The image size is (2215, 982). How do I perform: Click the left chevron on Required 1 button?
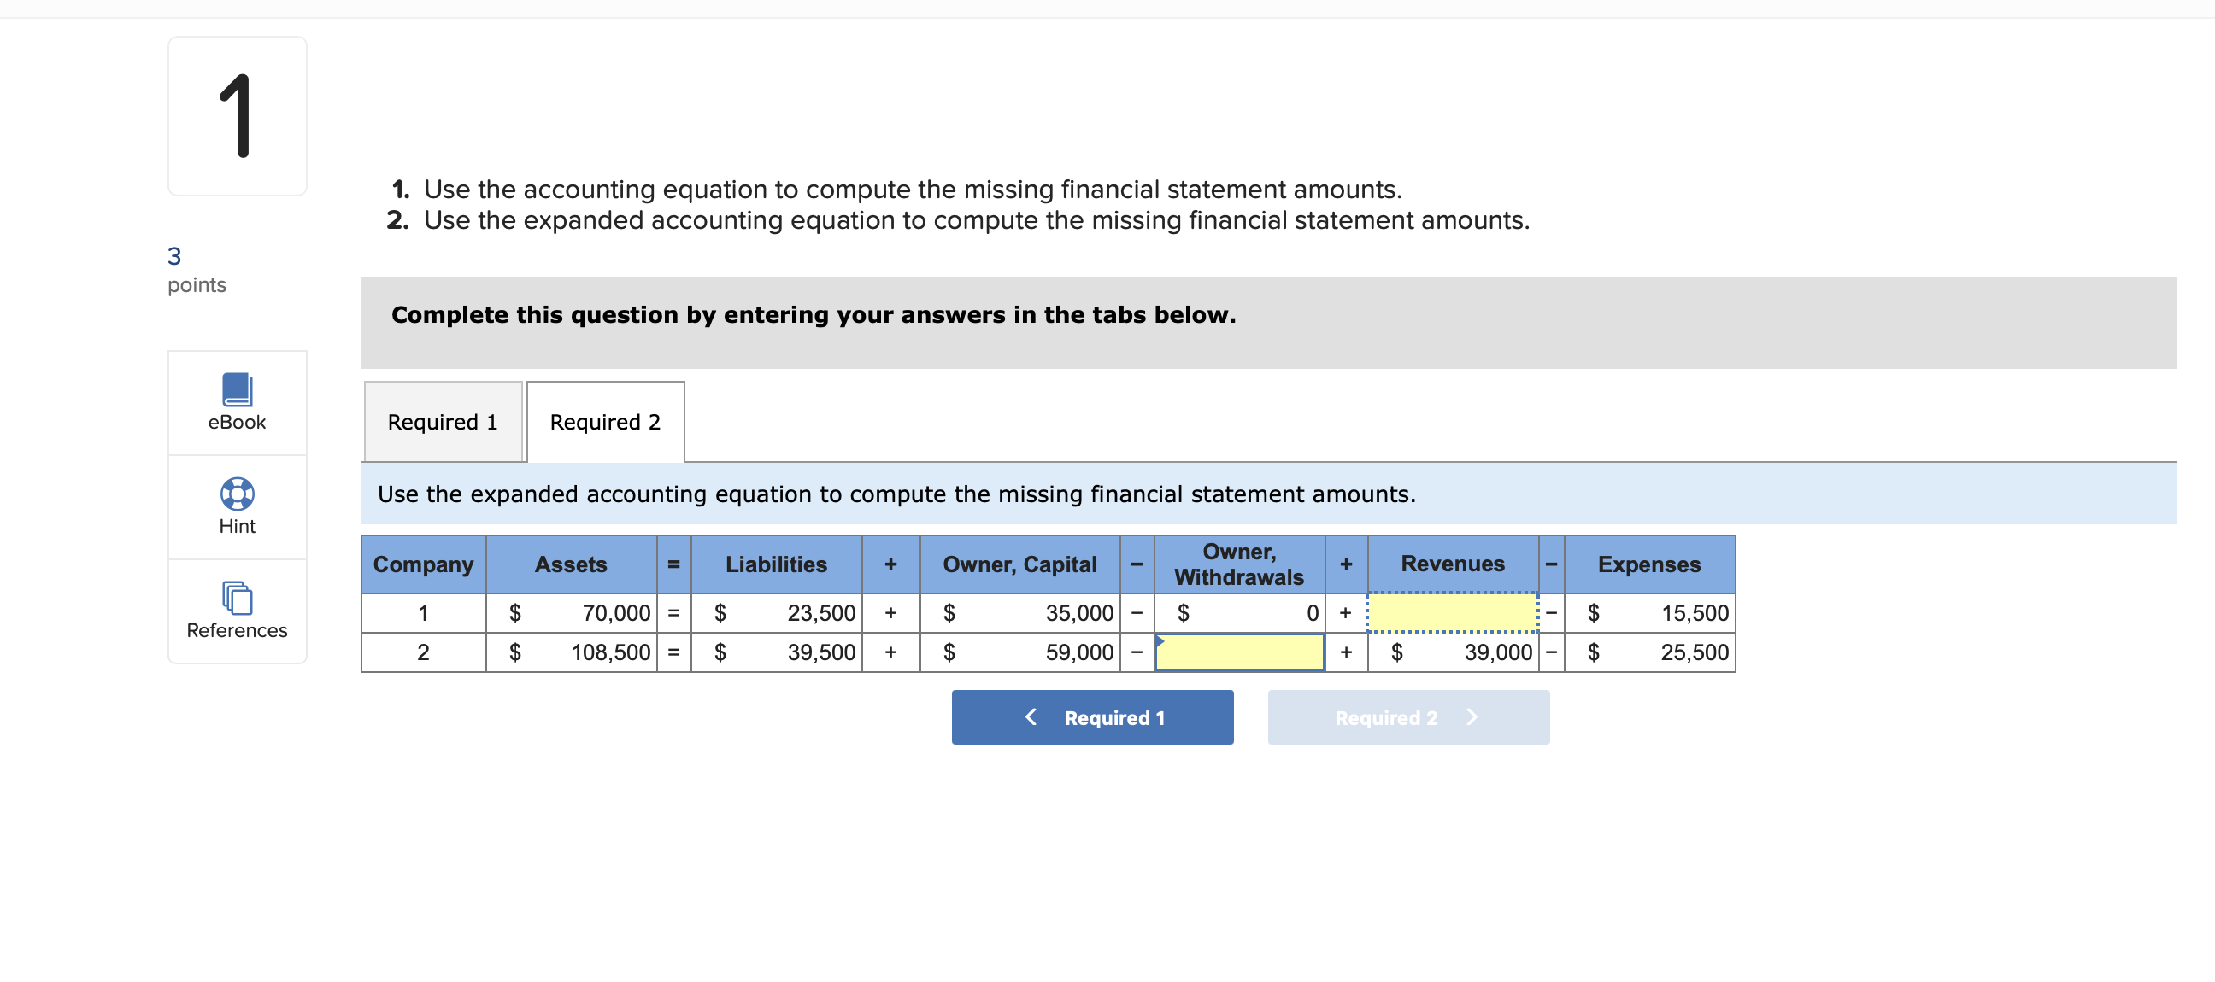click(1031, 716)
